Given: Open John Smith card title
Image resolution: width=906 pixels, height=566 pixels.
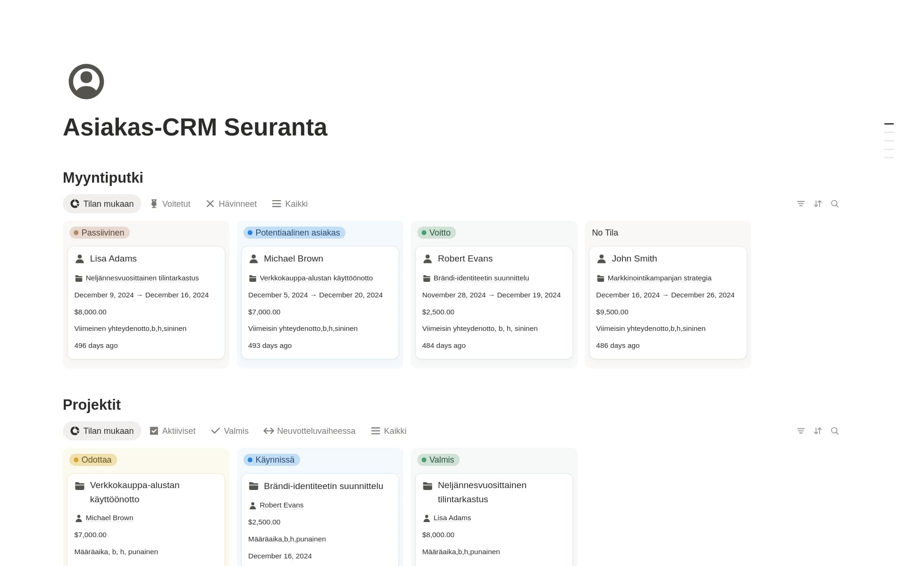Looking at the screenshot, I should (635, 259).
